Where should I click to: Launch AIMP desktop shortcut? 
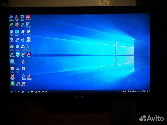(x=23, y=55)
